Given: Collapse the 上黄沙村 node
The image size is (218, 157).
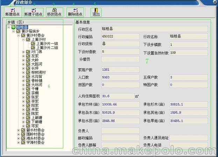Looking at the screenshot, I should coord(23,40).
